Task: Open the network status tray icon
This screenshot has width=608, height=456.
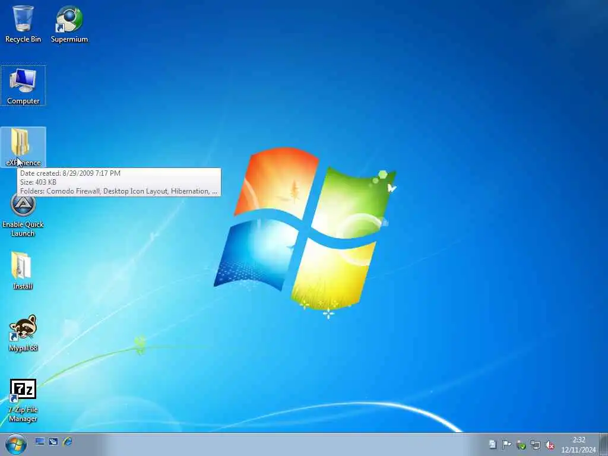Action: pos(536,445)
